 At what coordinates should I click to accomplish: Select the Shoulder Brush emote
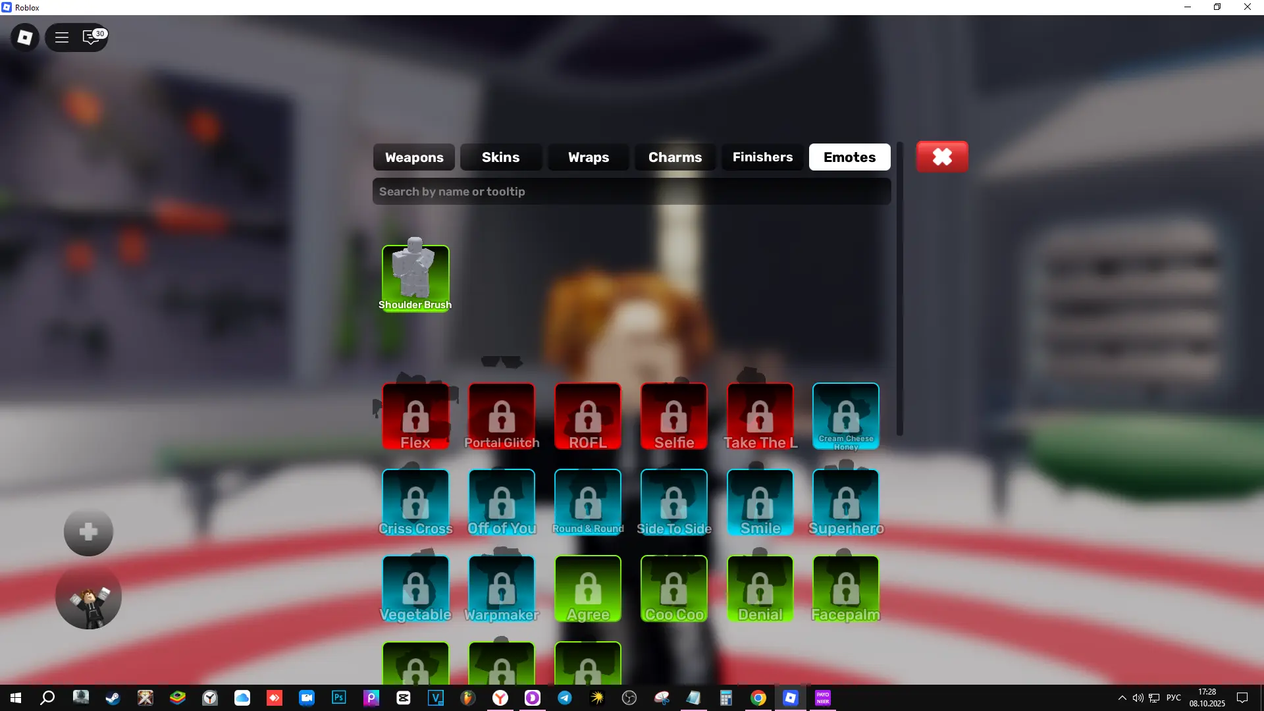[415, 278]
